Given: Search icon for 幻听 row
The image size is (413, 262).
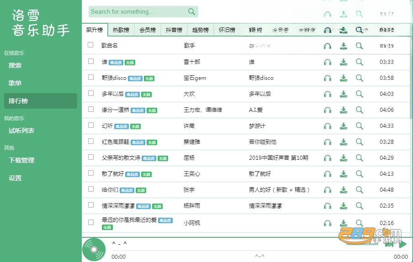Looking at the screenshot, I should [359, 126].
